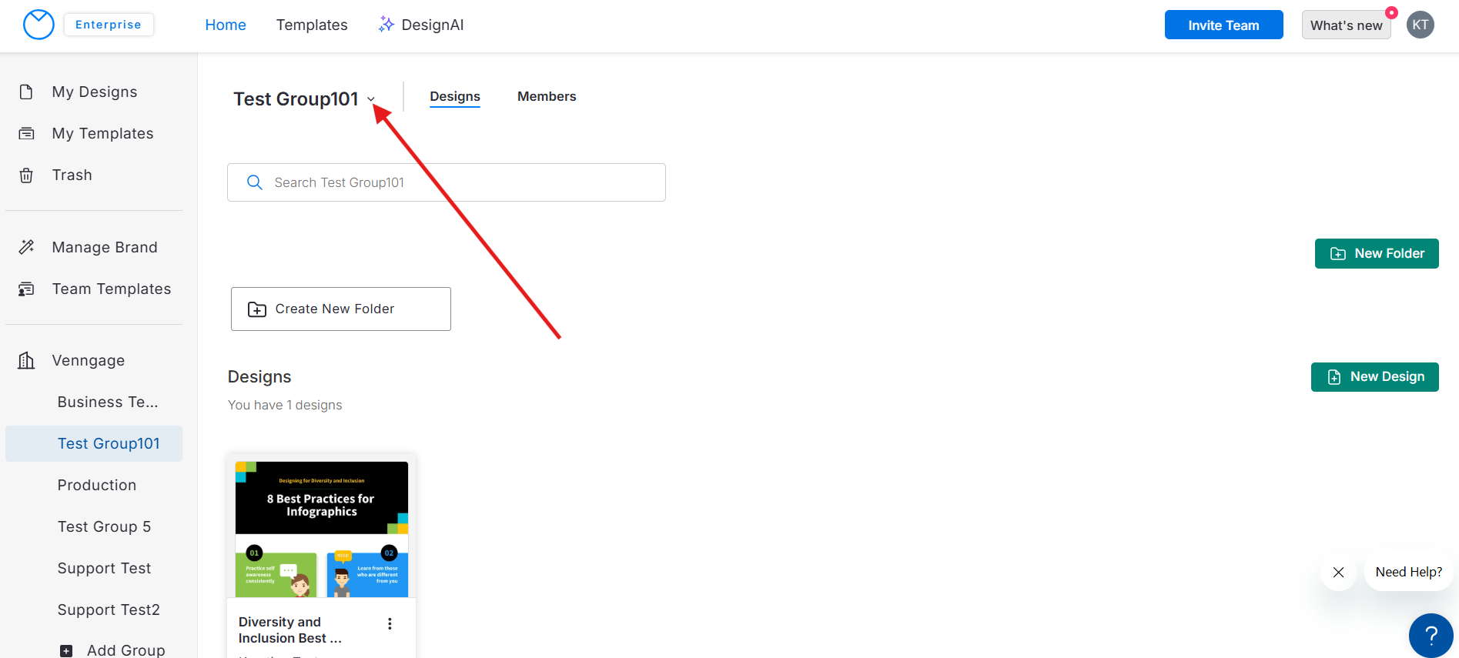Click the Add Group plus icon
Image resolution: width=1459 pixels, height=658 pixels.
click(x=67, y=650)
